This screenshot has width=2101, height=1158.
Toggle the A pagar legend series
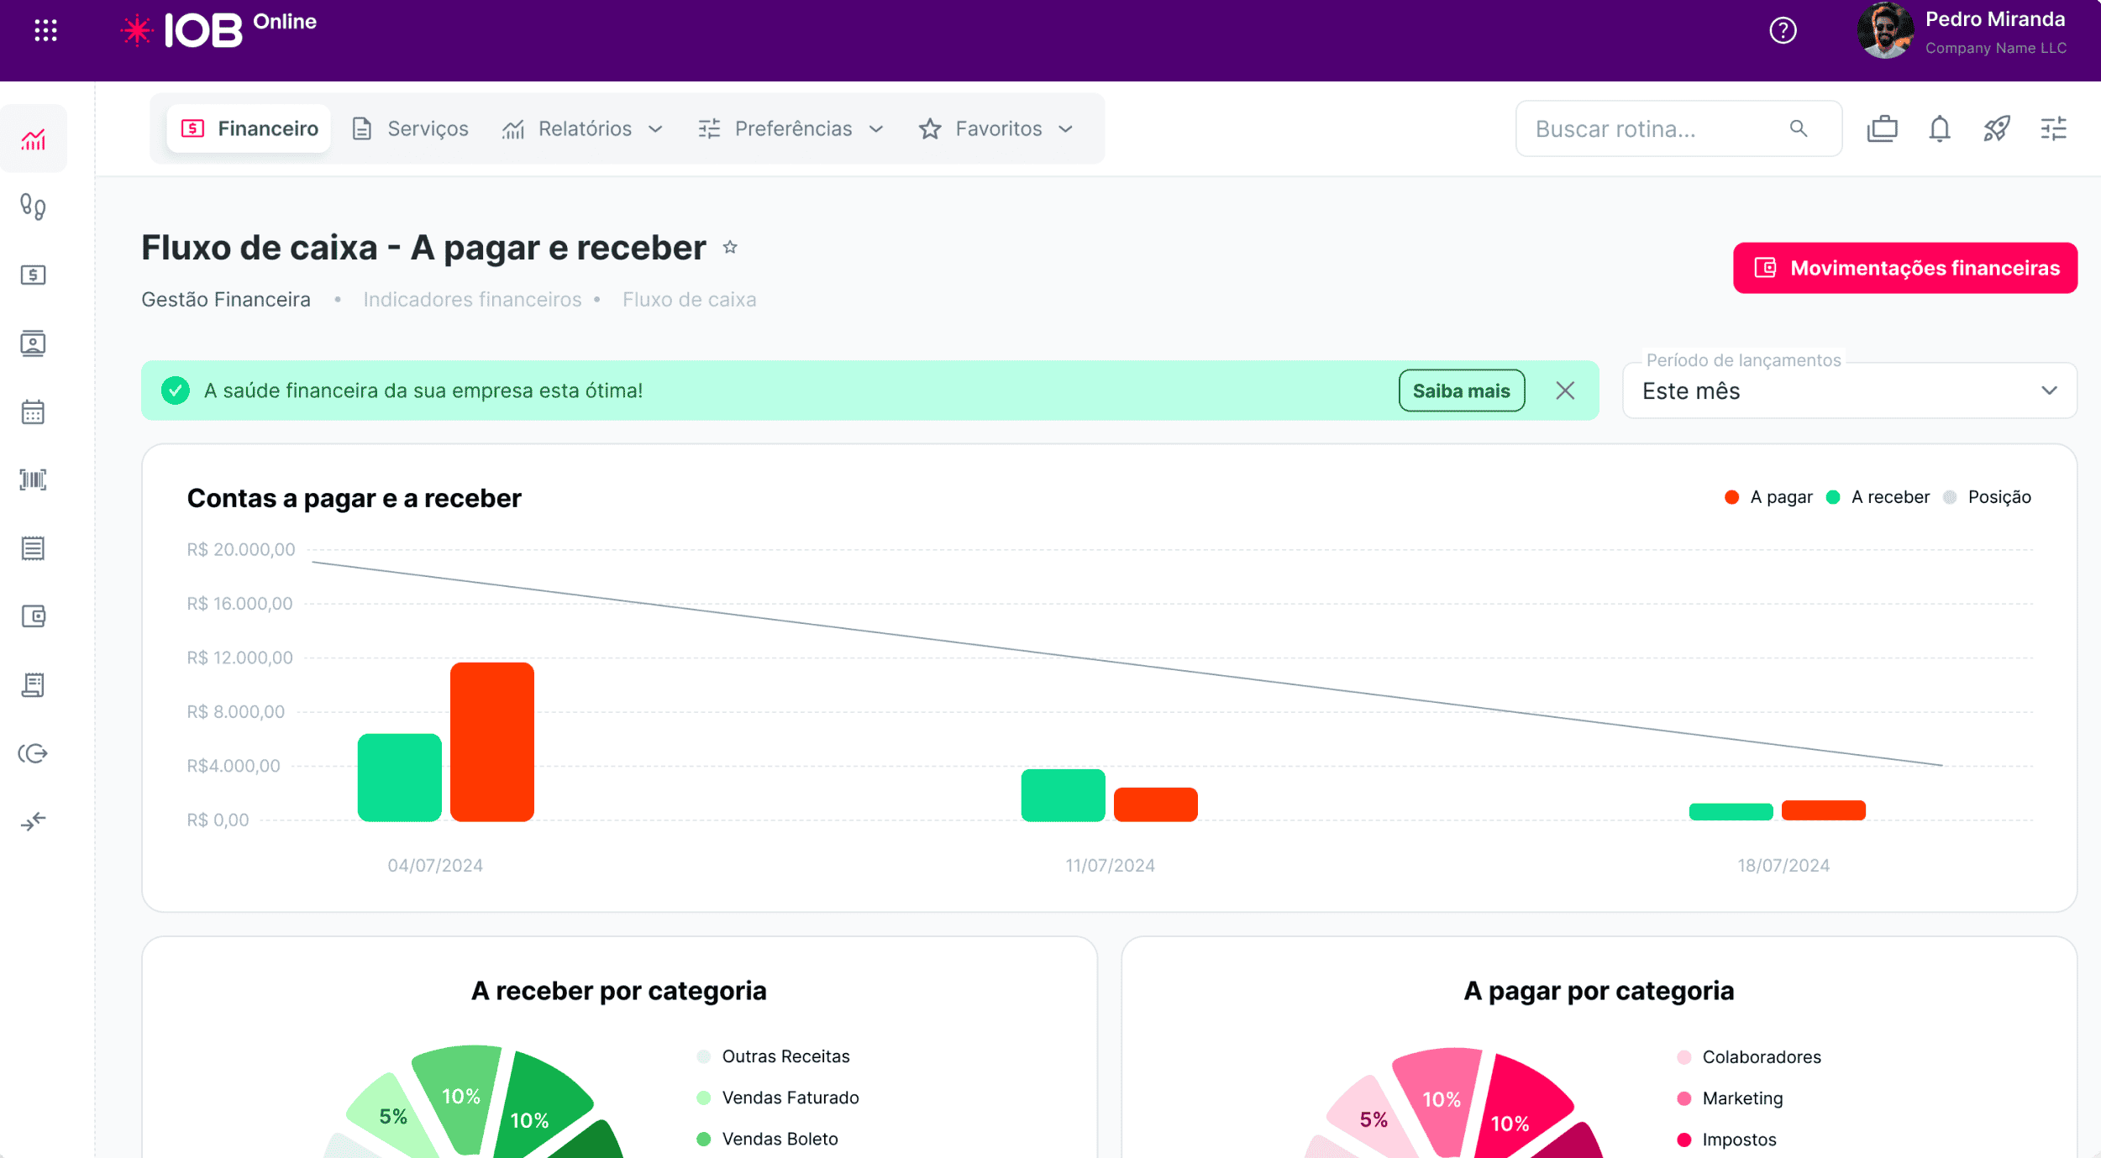(x=1767, y=497)
